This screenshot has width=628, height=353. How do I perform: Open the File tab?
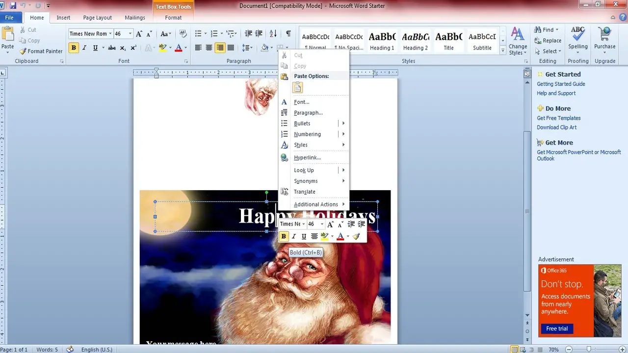9,18
